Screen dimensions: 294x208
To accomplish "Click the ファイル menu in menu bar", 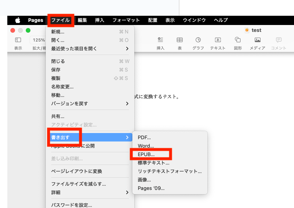I will [60, 20].
